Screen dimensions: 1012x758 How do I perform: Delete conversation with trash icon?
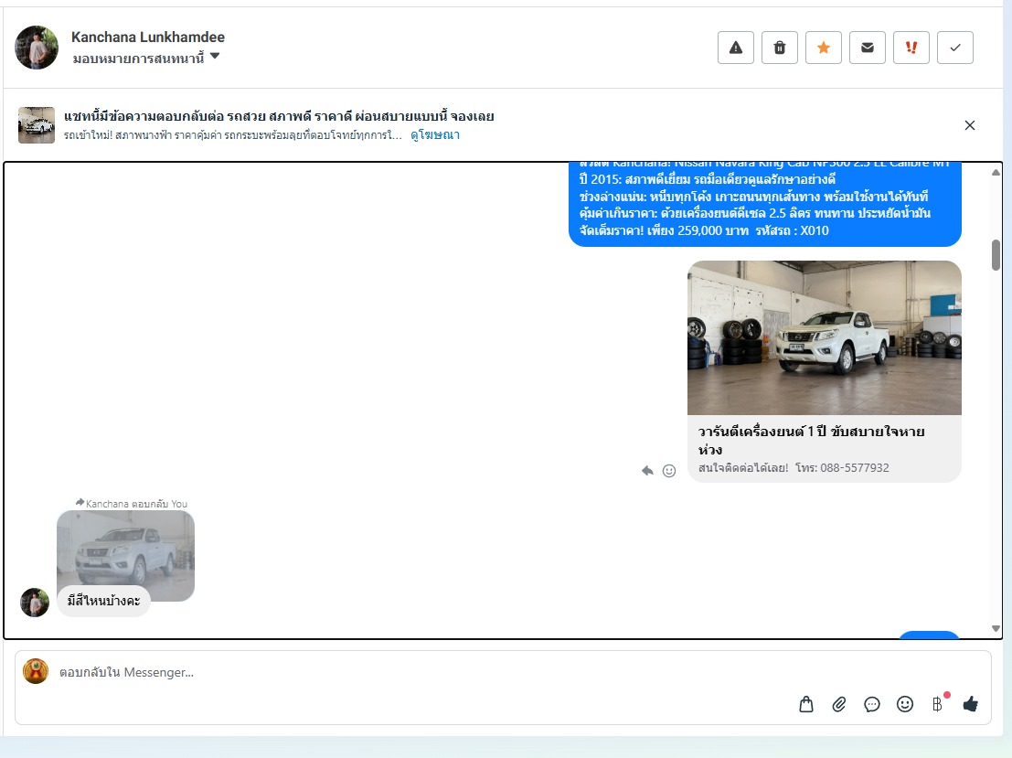point(780,48)
